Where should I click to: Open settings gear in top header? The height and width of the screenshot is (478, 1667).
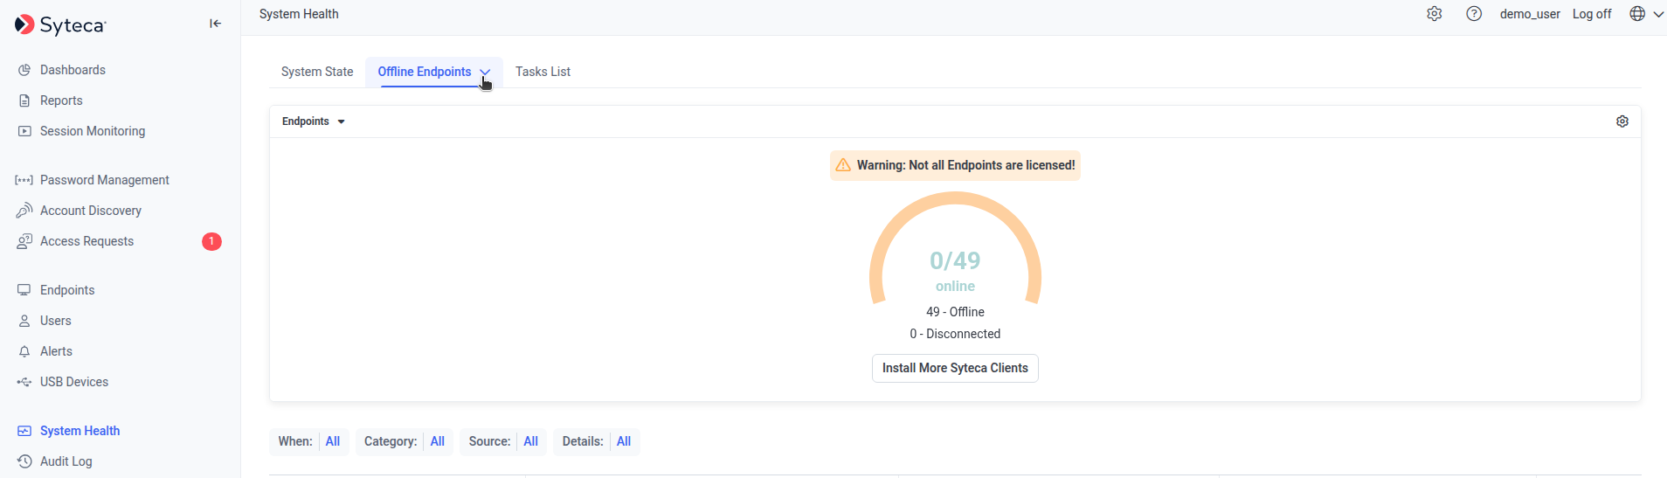click(x=1434, y=14)
